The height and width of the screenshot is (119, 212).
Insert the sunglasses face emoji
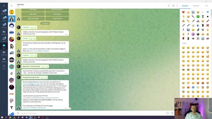click(x=183, y=70)
